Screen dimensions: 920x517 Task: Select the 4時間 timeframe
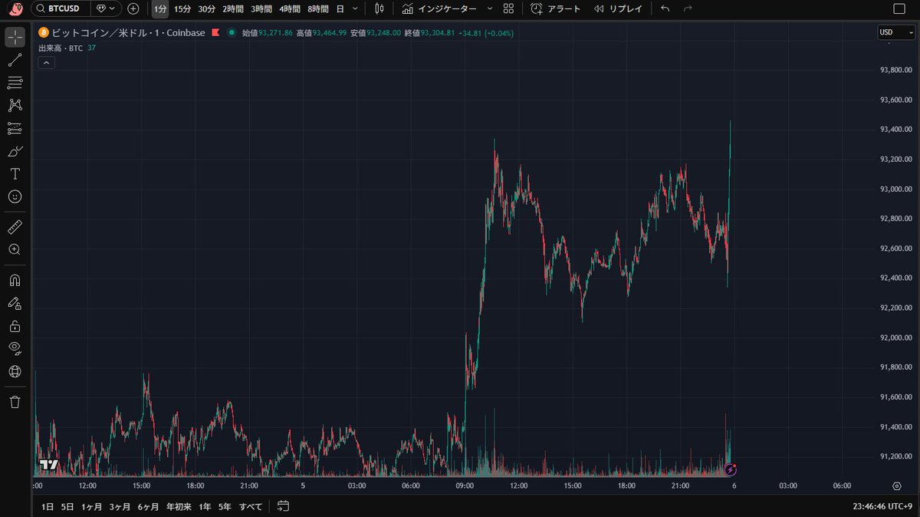coord(290,8)
